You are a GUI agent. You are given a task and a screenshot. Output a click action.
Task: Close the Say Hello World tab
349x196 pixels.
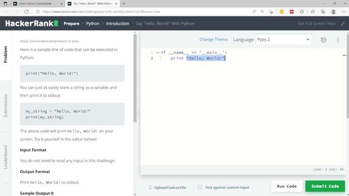[x=116, y=4]
